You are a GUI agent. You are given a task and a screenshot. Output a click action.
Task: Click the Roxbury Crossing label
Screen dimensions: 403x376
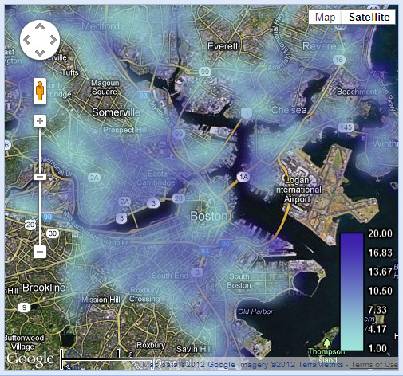144,295
